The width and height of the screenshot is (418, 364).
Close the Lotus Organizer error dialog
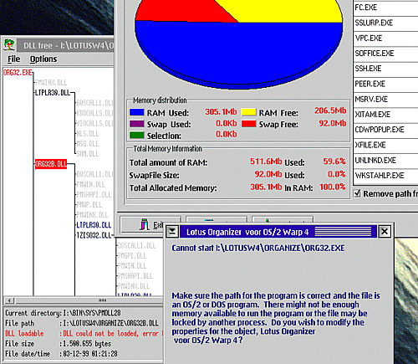point(385,232)
